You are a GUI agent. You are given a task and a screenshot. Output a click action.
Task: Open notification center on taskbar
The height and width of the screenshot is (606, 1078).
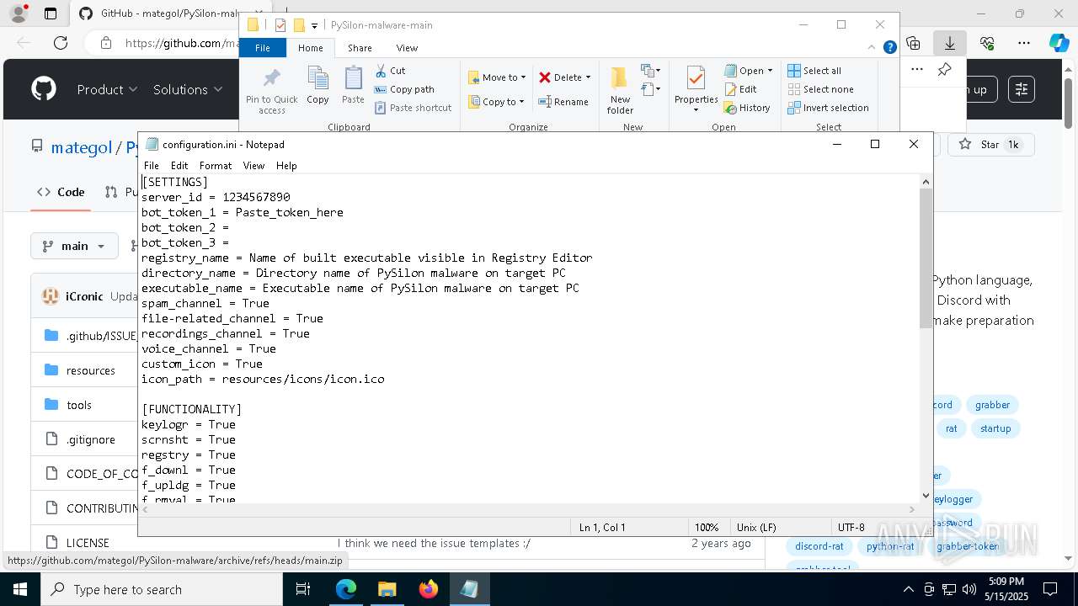(1050, 589)
